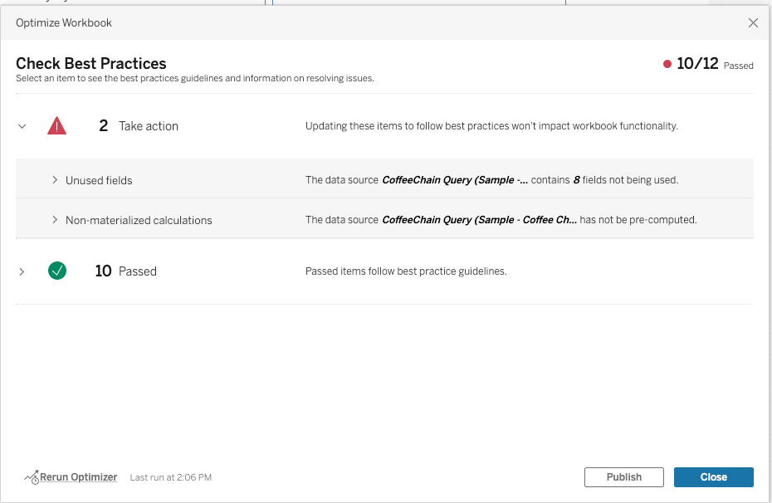Click the red 10/12 Passed status indicator
Screen dimensions: 772x503
point(702,63)
